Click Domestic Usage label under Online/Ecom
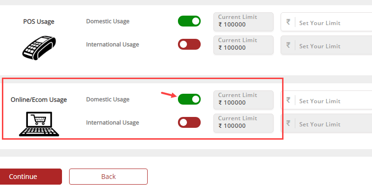Viewport: 372px width, 196px height. coord(108,99)
